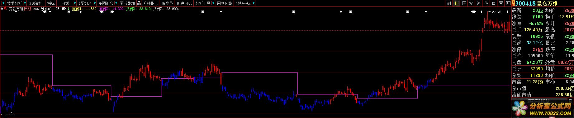Click the white star icon before 昆仑万维
574x118 pixels.
point(2,9)
